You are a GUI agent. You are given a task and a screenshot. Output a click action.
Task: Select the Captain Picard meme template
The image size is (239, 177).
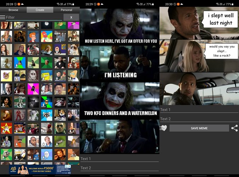click(33, 128)
